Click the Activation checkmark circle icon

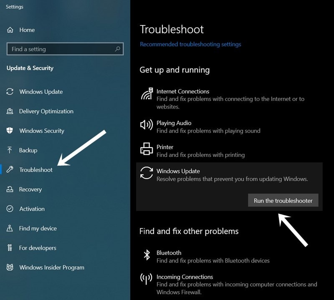10,209
